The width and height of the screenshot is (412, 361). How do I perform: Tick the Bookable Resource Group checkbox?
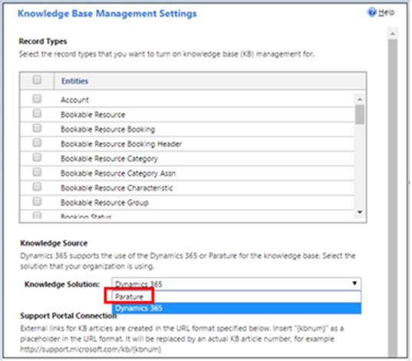click(x=37, y=201)
